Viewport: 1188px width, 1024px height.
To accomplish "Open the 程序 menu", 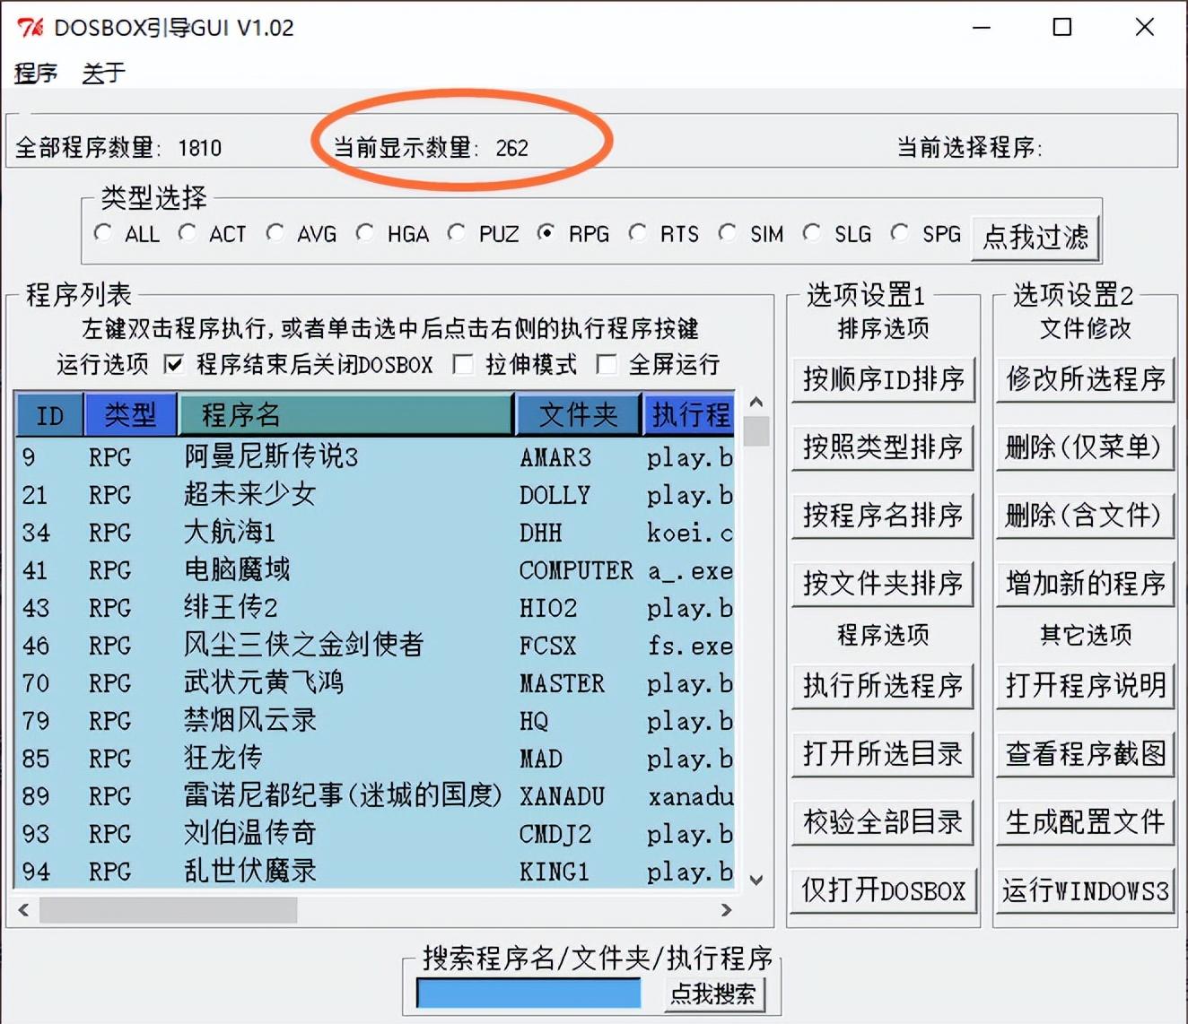I will coord(36,73).
